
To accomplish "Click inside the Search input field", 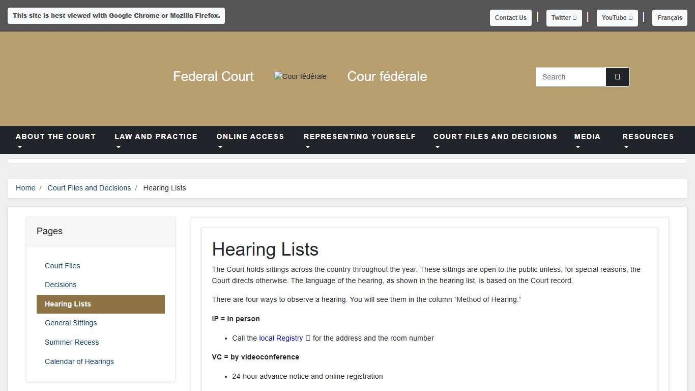I will [570, 76].
